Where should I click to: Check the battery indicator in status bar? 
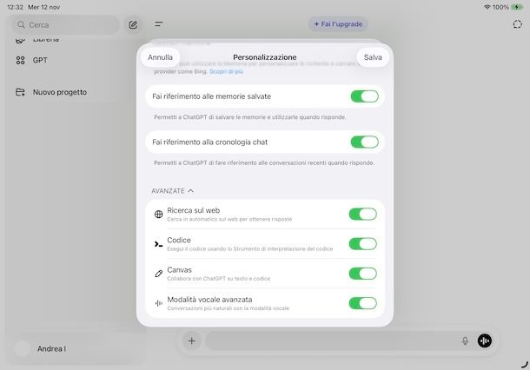tap(517, 7)
